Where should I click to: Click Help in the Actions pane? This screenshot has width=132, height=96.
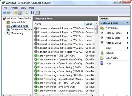pos(108,63)
